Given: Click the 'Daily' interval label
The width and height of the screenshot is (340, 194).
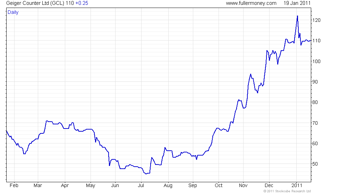Looking at the screenshot, I should [x=13, y=12].
